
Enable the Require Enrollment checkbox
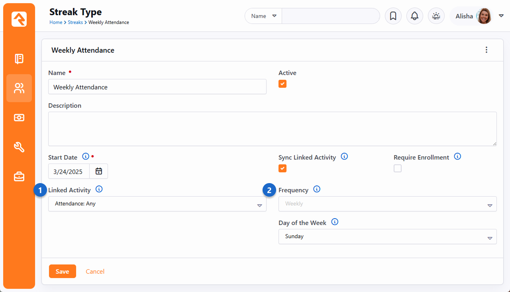(x=398, y=168)
